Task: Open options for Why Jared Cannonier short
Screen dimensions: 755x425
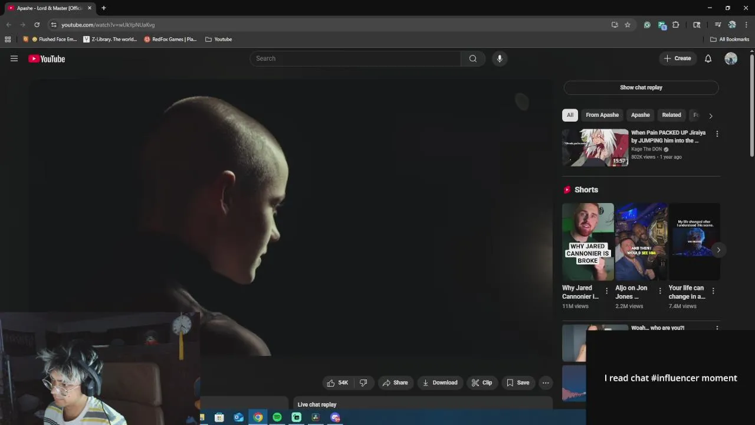Action: point(606,291)
